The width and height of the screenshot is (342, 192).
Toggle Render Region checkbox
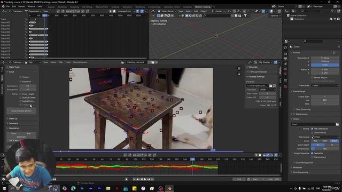pos(312,77)
